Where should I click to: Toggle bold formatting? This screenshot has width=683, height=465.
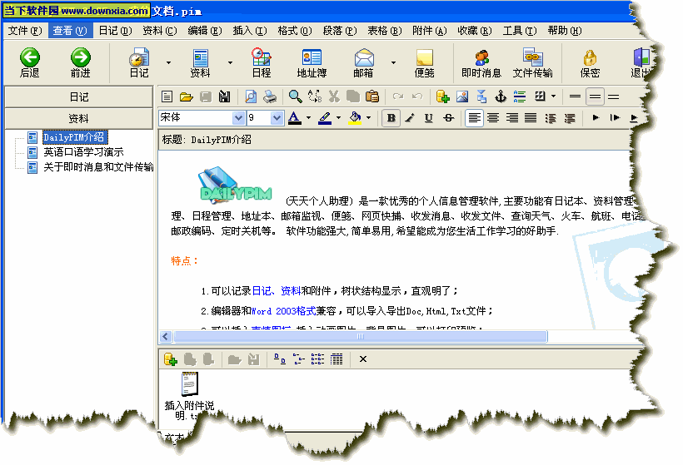point(391,118)
